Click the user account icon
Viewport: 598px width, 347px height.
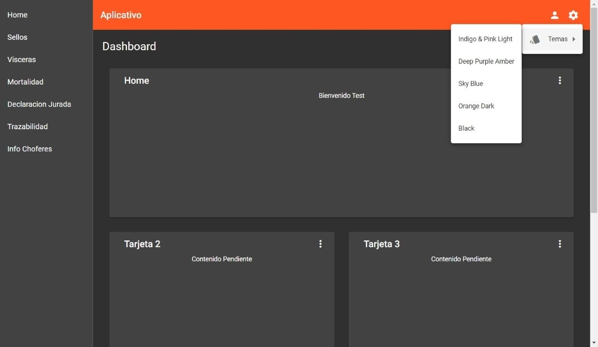point(555,15)
